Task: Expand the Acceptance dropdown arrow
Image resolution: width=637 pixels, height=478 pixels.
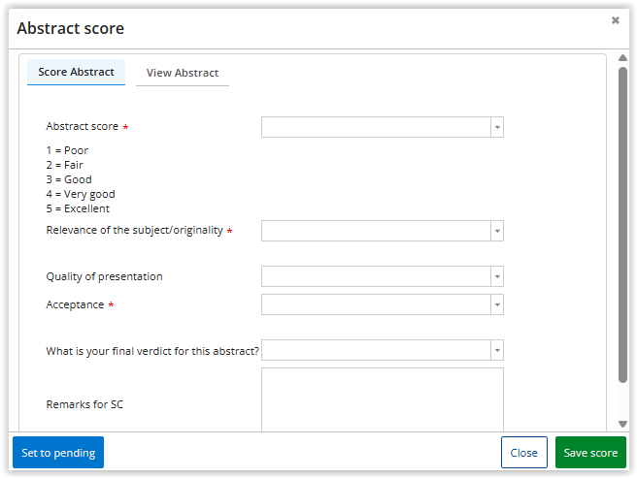Action: pos(496,304)
